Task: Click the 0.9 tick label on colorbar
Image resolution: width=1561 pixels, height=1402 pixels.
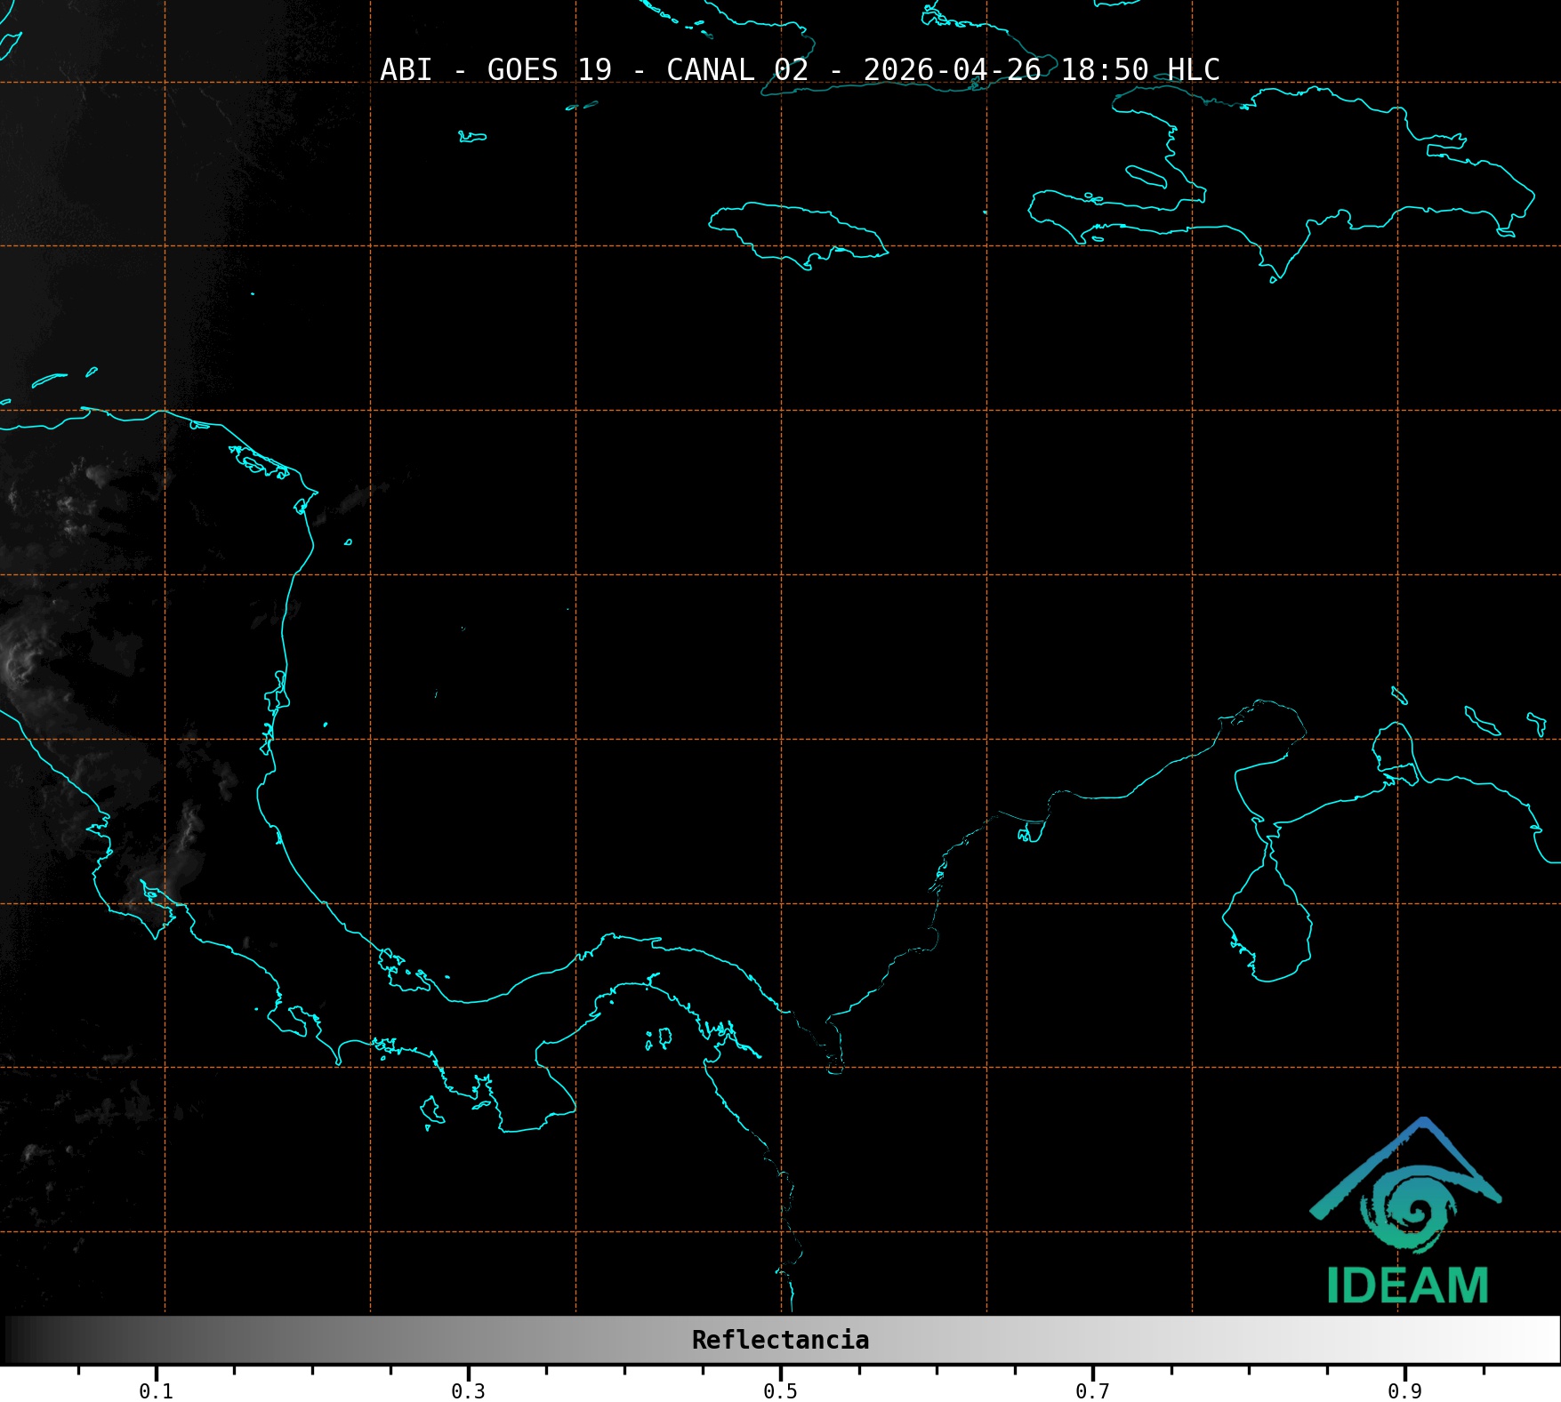Action: [x=1404, y=1390]
